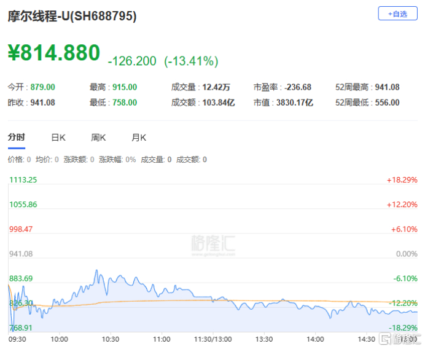Image resolution: width=425 pixels, height=349 pixels.
Task: Click the +自选 add-to-watchlist button
Action: [x=397, y=14]
